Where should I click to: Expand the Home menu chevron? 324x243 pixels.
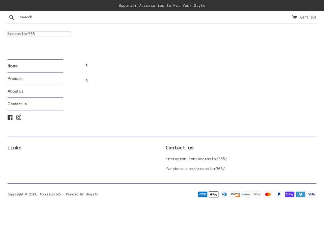pyautogui.click(x=86, y=65)
